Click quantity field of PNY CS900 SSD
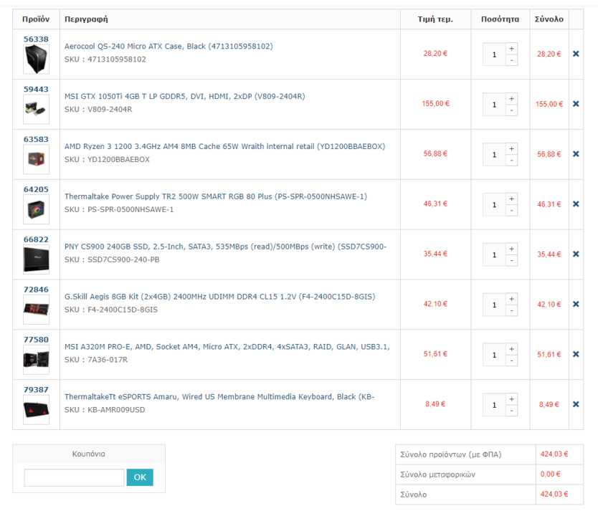The image size is (598, 516). coord(494,254)
